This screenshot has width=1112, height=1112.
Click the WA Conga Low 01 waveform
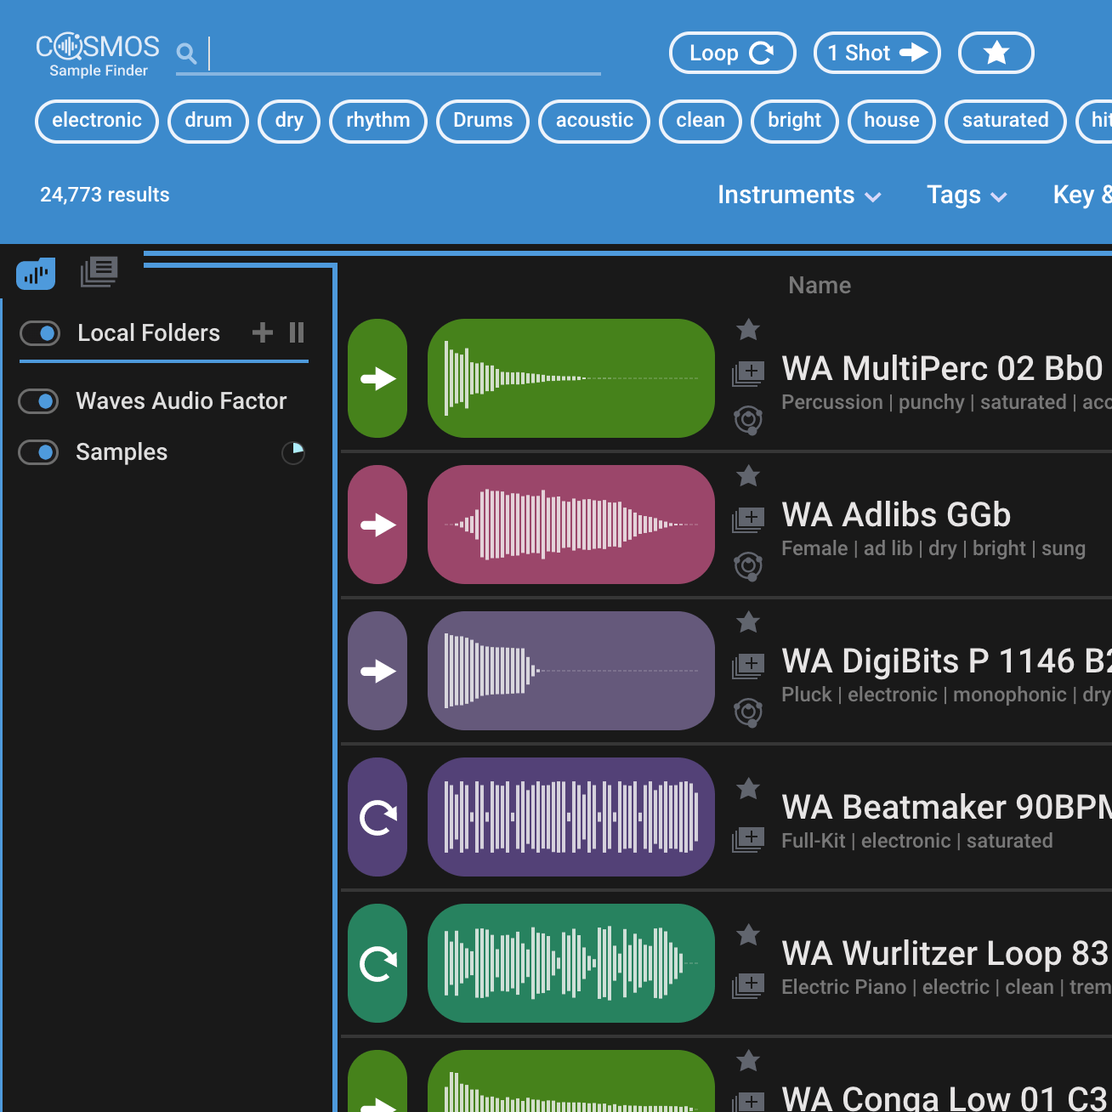point(571,1081)
